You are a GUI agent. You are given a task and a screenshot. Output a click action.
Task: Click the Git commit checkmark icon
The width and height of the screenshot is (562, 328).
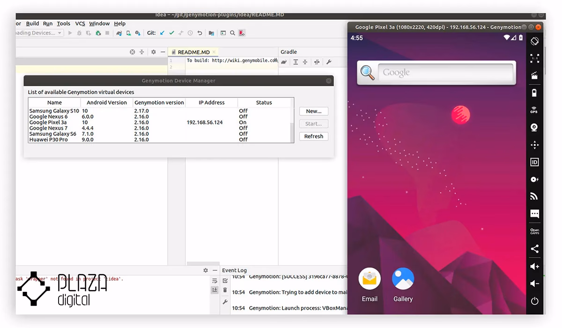coord(172,33)
